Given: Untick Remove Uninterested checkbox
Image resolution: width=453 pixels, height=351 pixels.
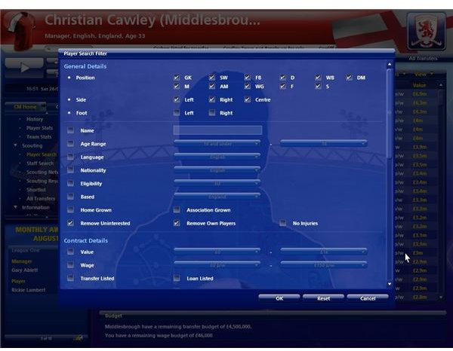Looking at the screenshot, I should [70, 223].
